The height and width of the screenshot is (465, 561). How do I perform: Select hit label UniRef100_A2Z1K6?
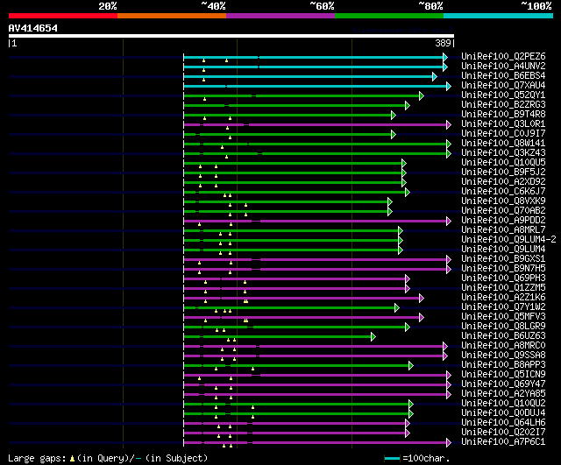(x=503, y=298)
